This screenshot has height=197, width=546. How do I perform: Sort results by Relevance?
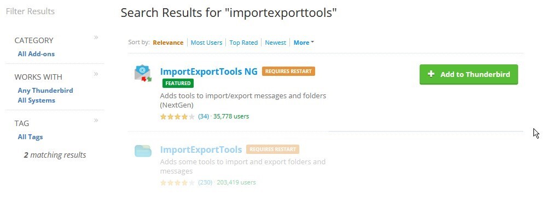point(168,43)
